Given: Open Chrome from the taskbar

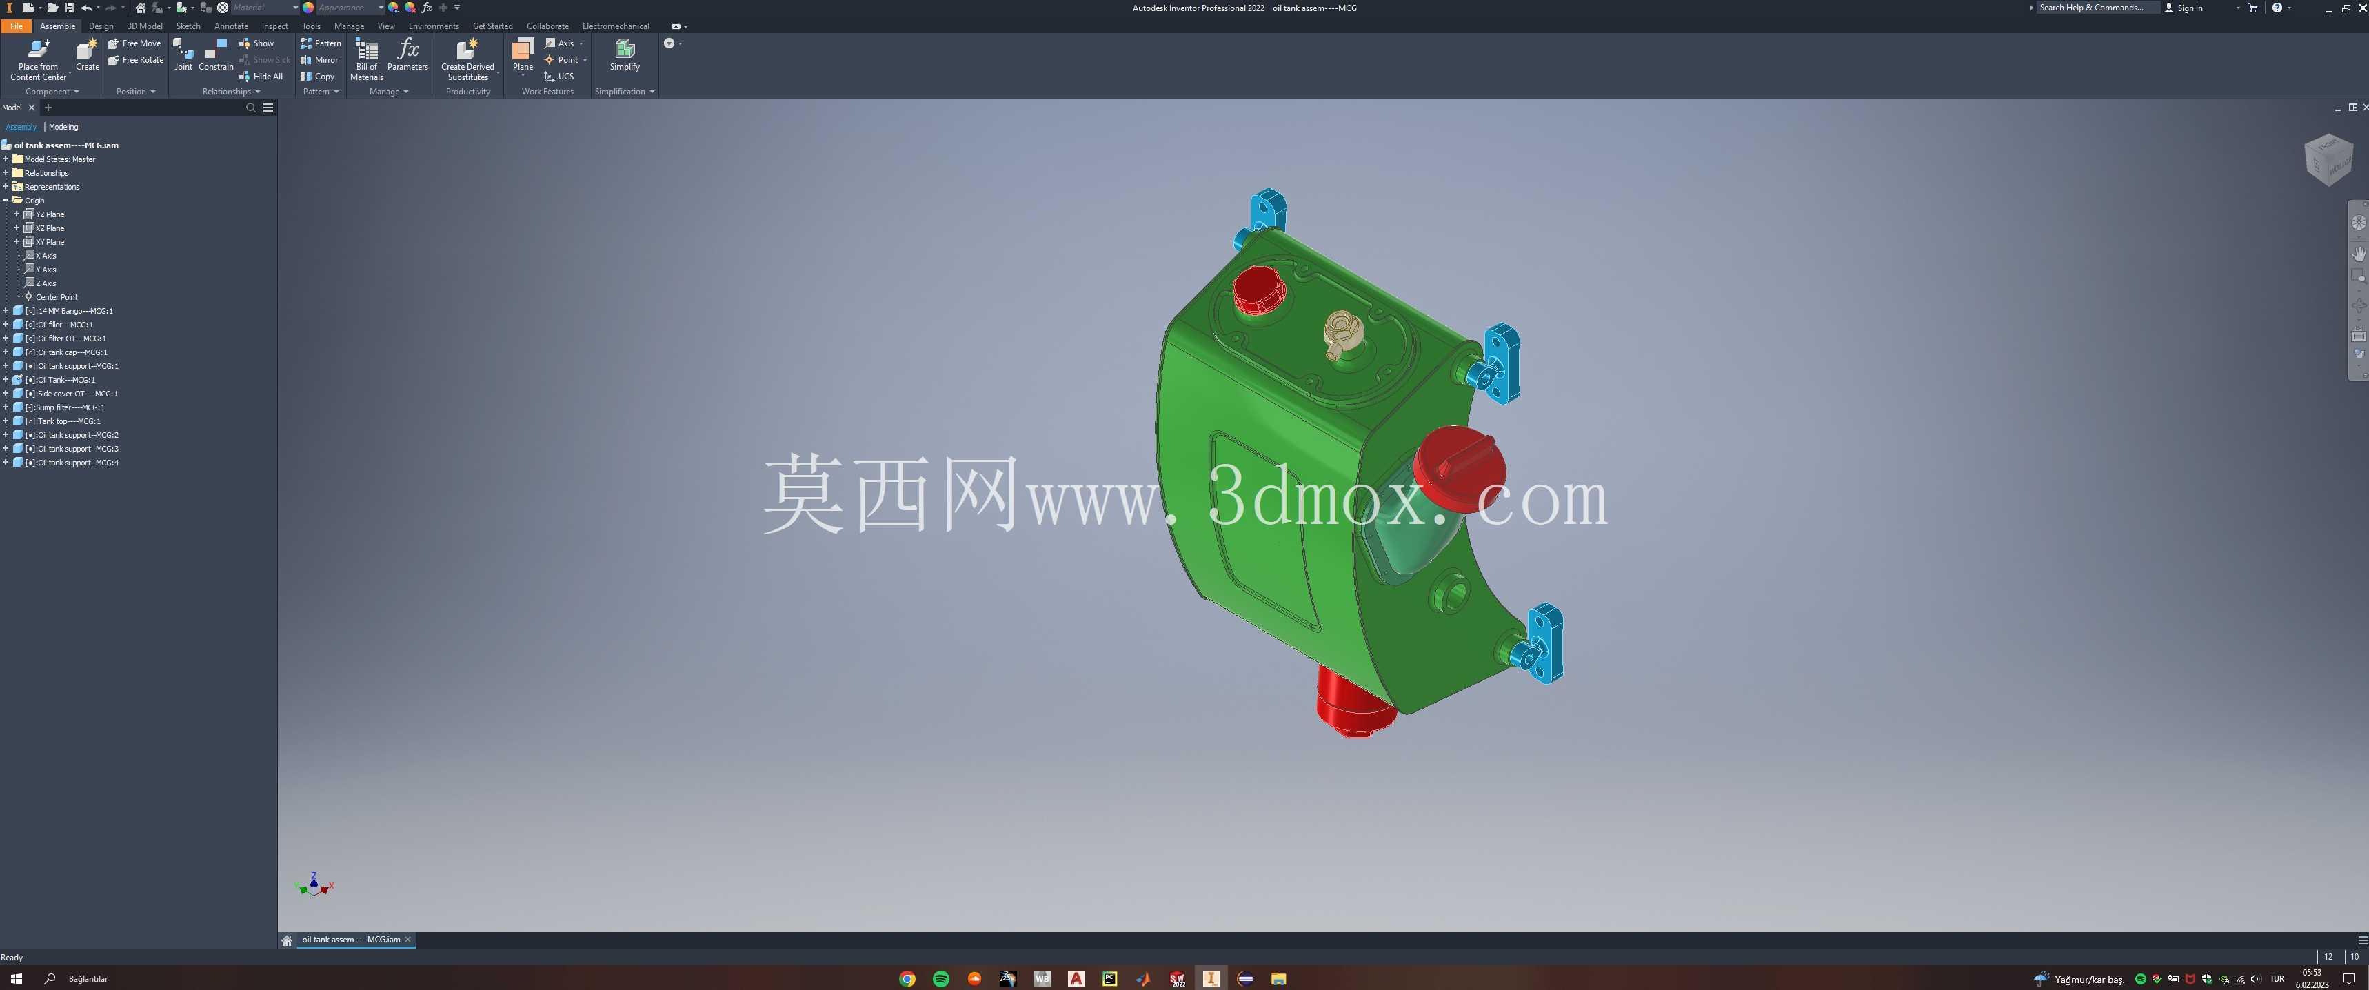Looking at the screenshot, I should coord(907,978).
